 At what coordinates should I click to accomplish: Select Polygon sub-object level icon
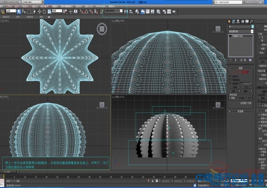[244, 72]
